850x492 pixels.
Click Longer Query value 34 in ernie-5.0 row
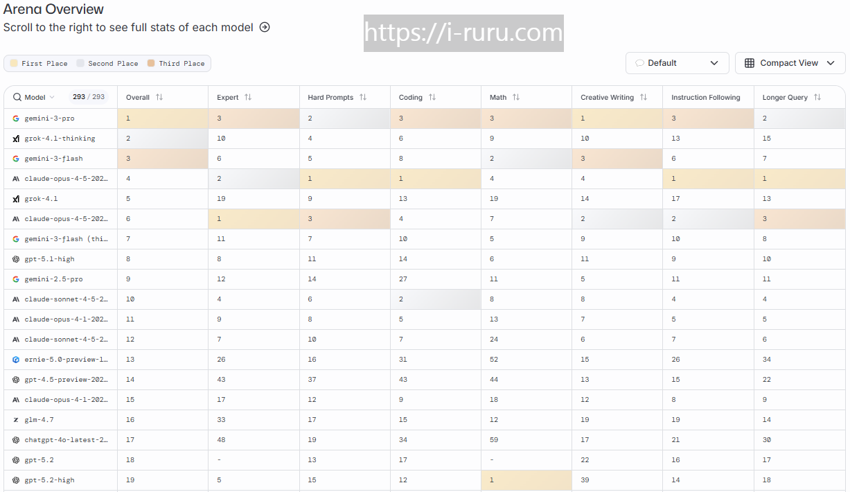(x=767, y=360)
